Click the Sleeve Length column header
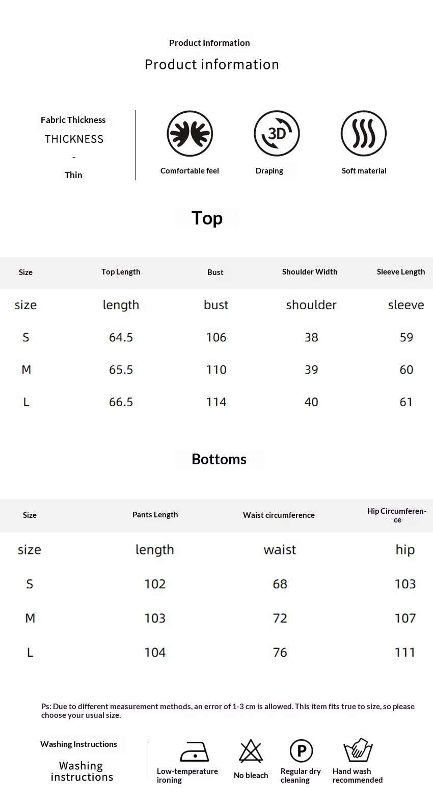Image resolution: width=433 pixels, height=800 pixels. tap(401, 272)
